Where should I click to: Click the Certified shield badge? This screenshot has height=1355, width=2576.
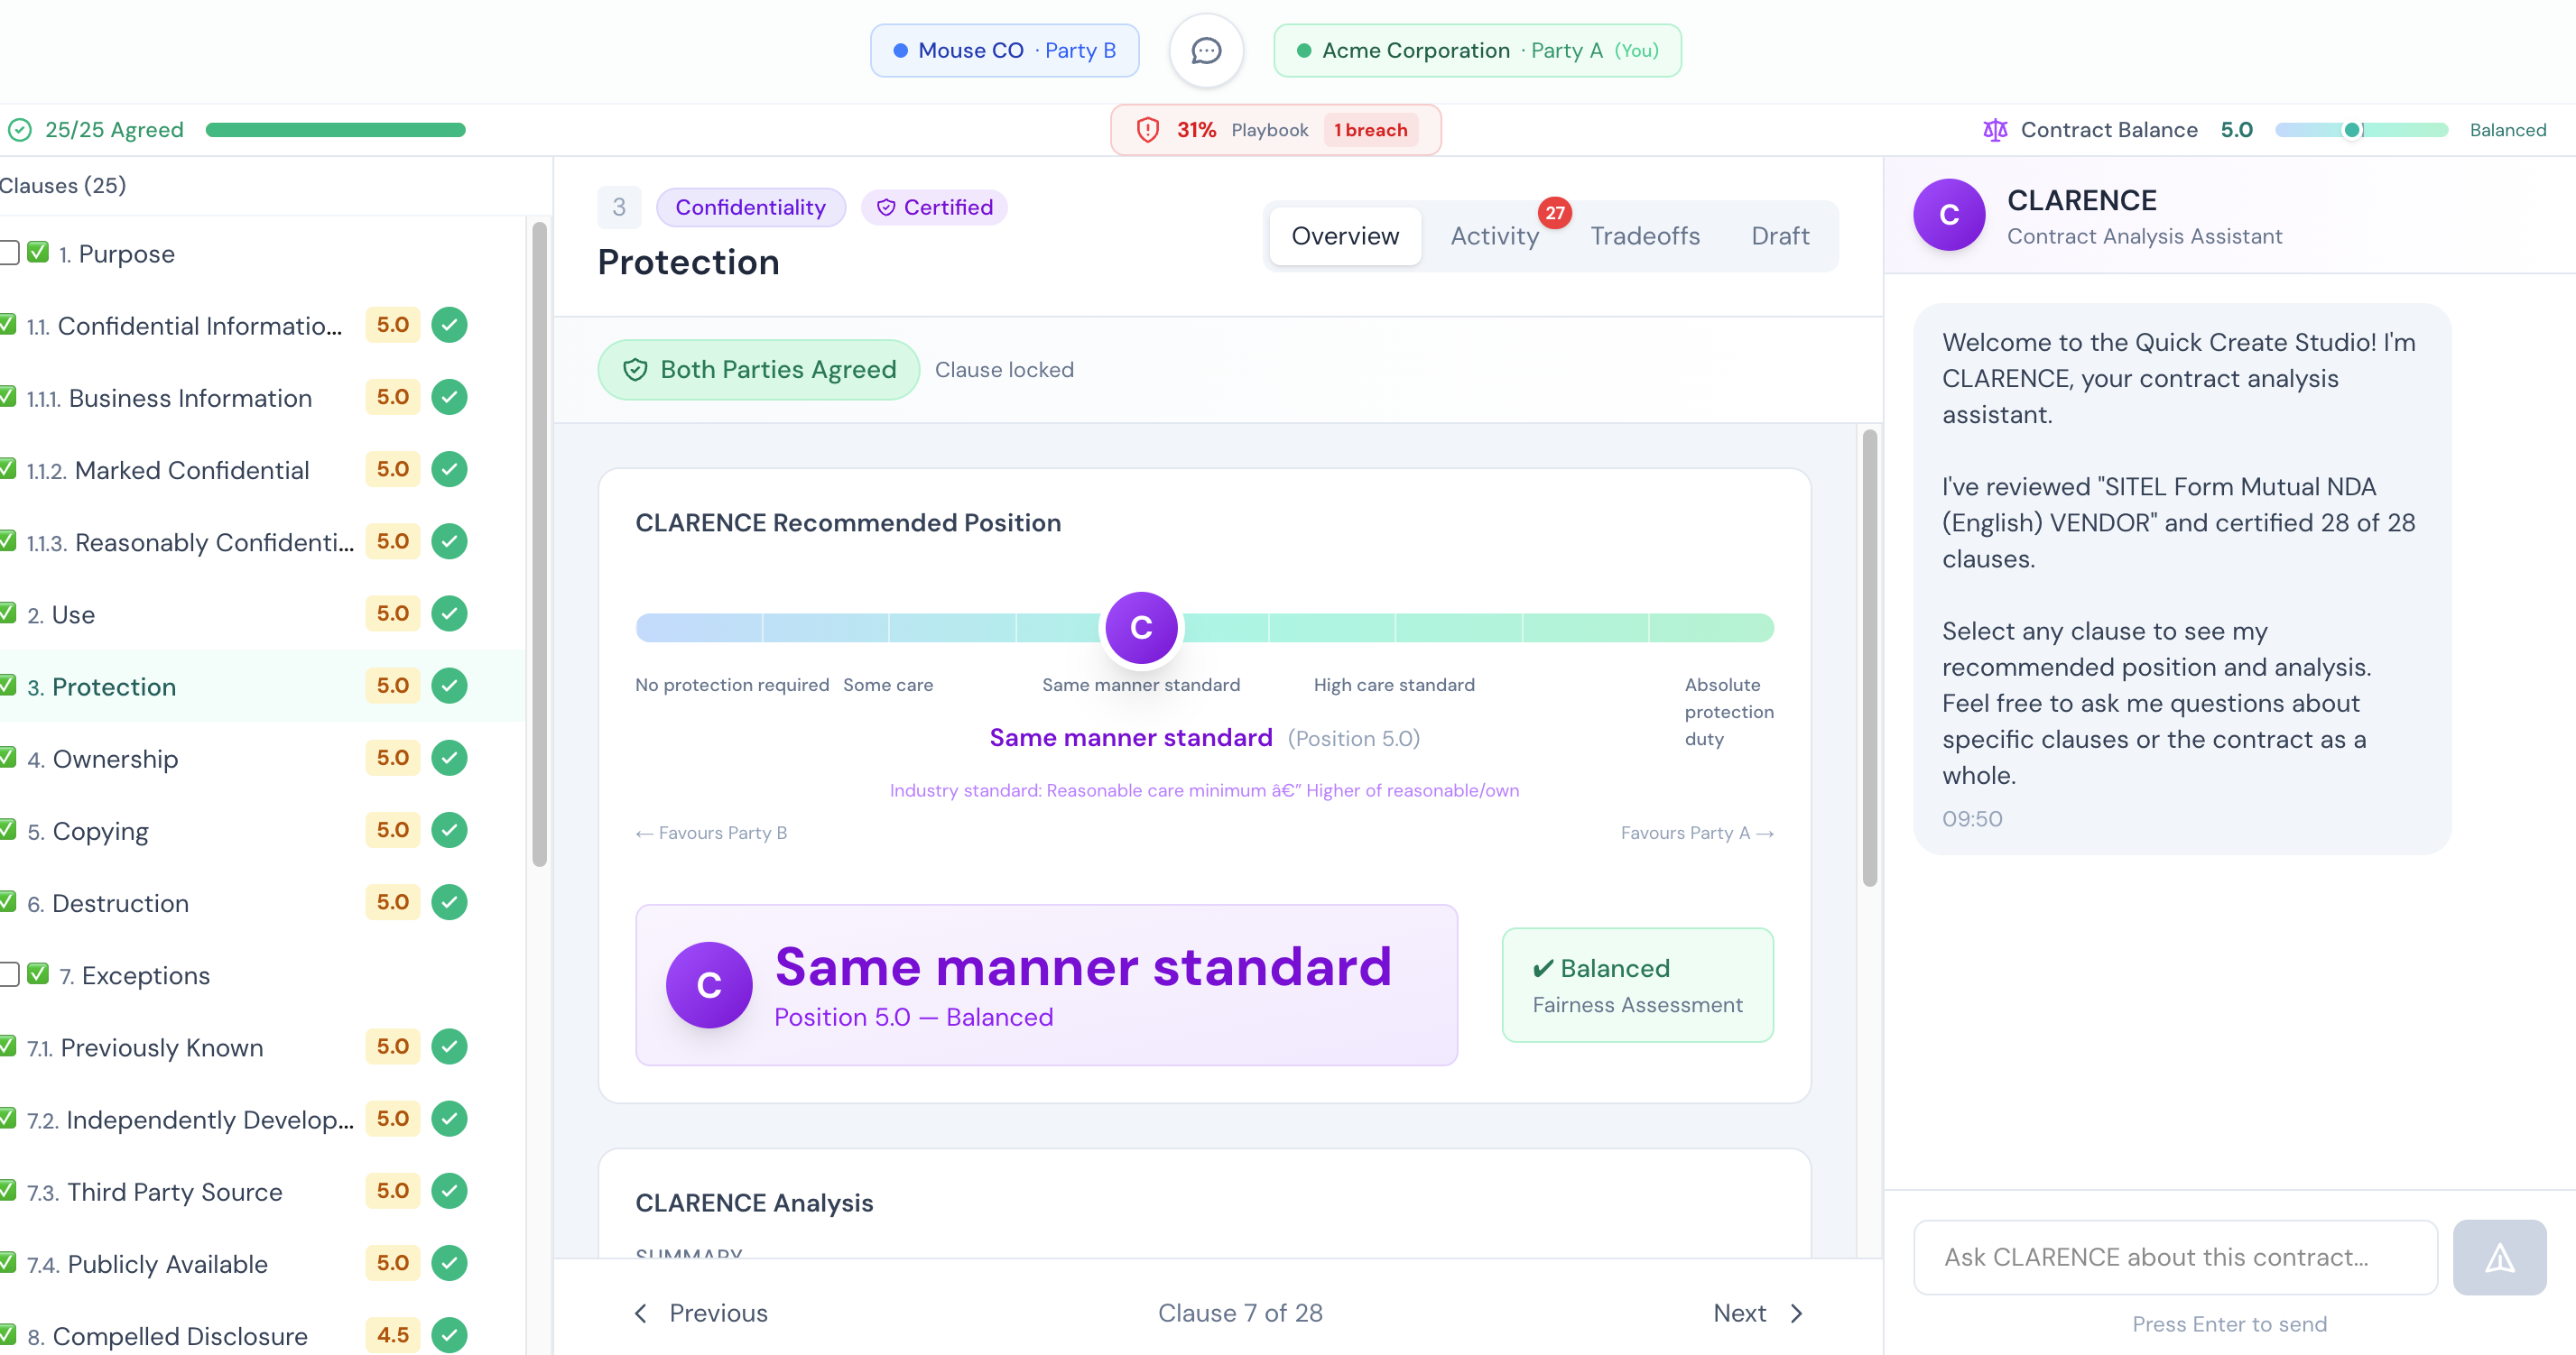[935, 207]
